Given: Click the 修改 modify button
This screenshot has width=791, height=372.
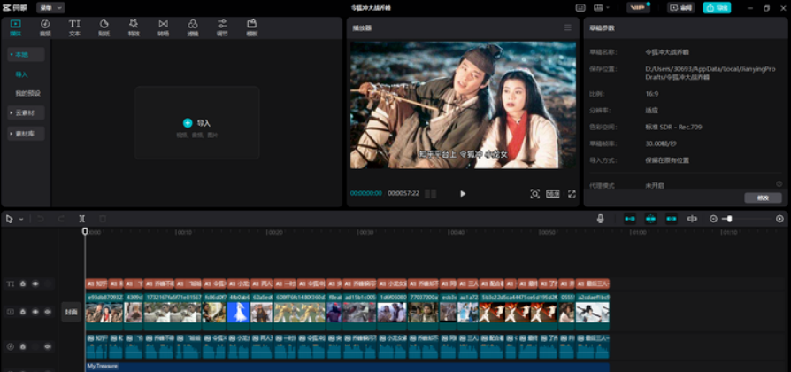Looking at the screenshot, I should [x=763, y=198].
